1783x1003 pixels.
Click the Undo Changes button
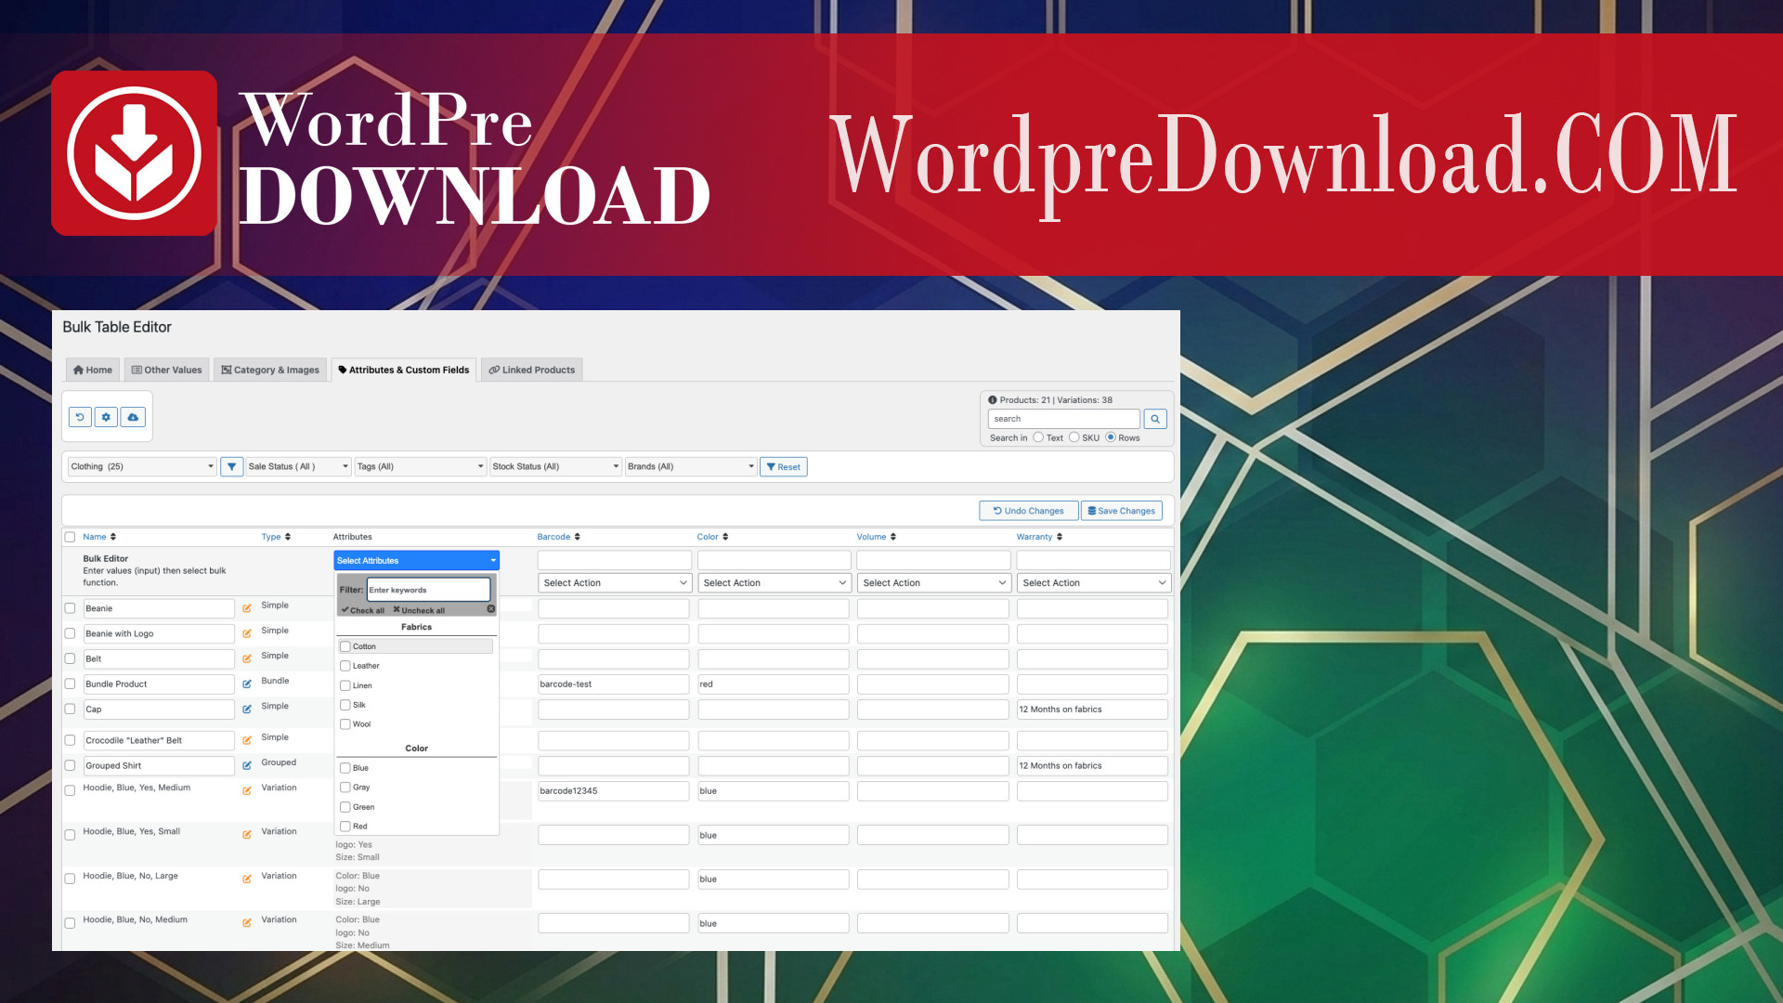click(1029, 511)
